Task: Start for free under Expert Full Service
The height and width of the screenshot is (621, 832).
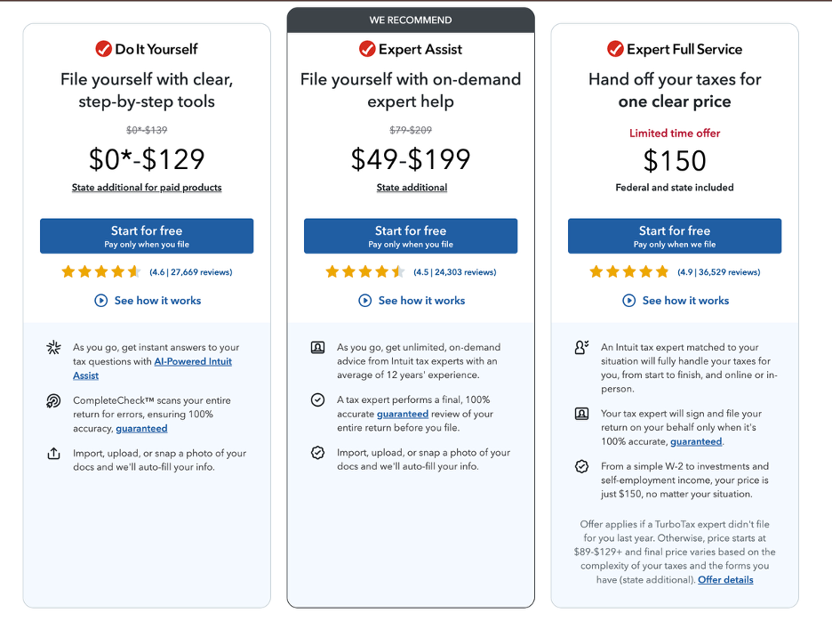Action: click(x=675, y=236)
